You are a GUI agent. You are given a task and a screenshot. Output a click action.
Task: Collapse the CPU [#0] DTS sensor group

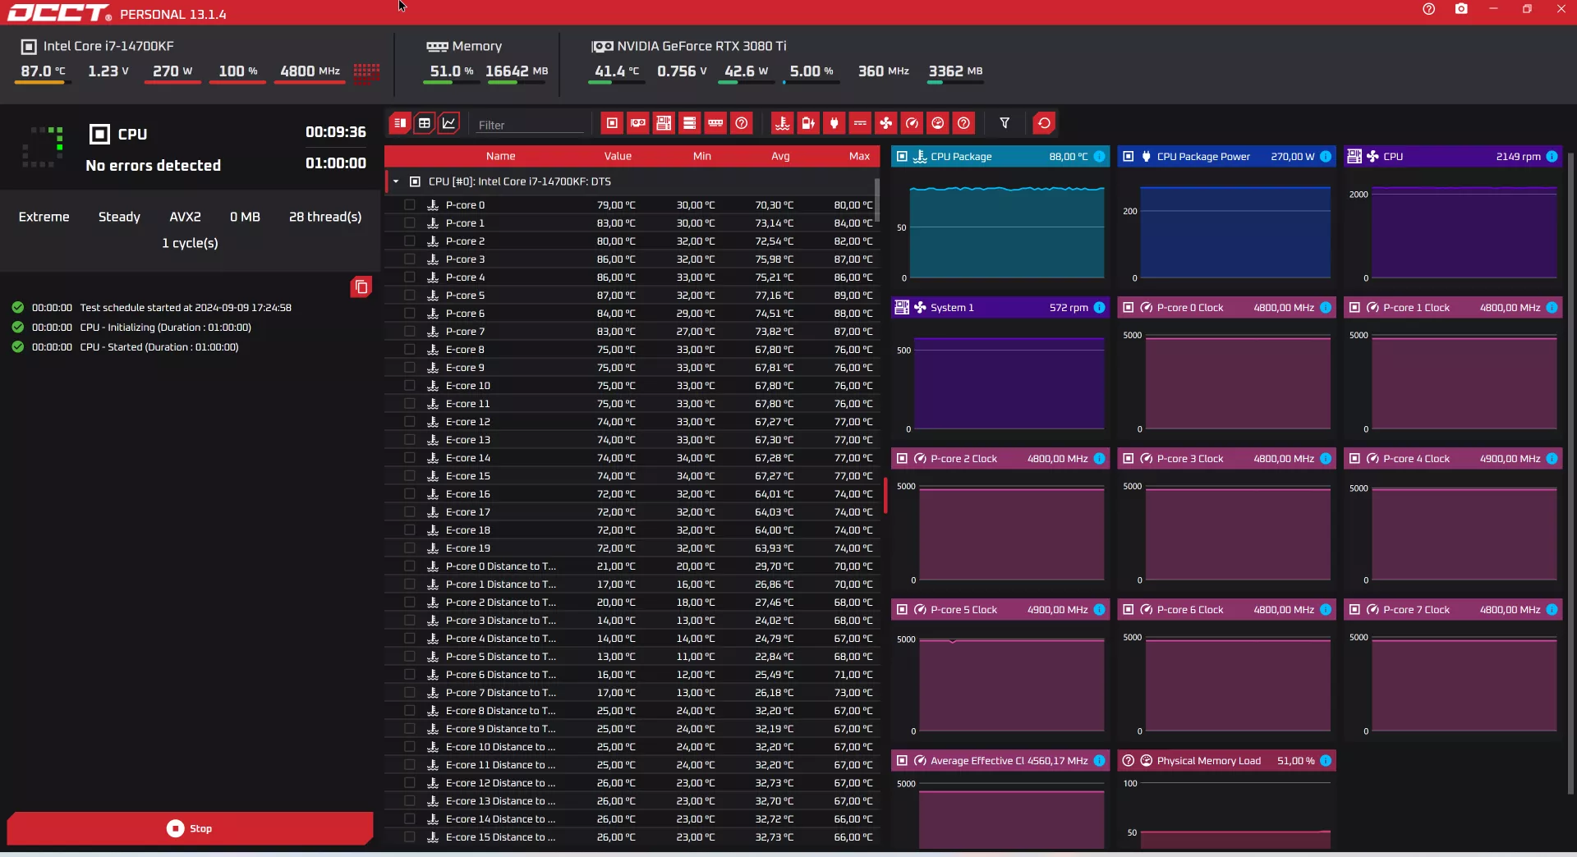click(396, 181)
